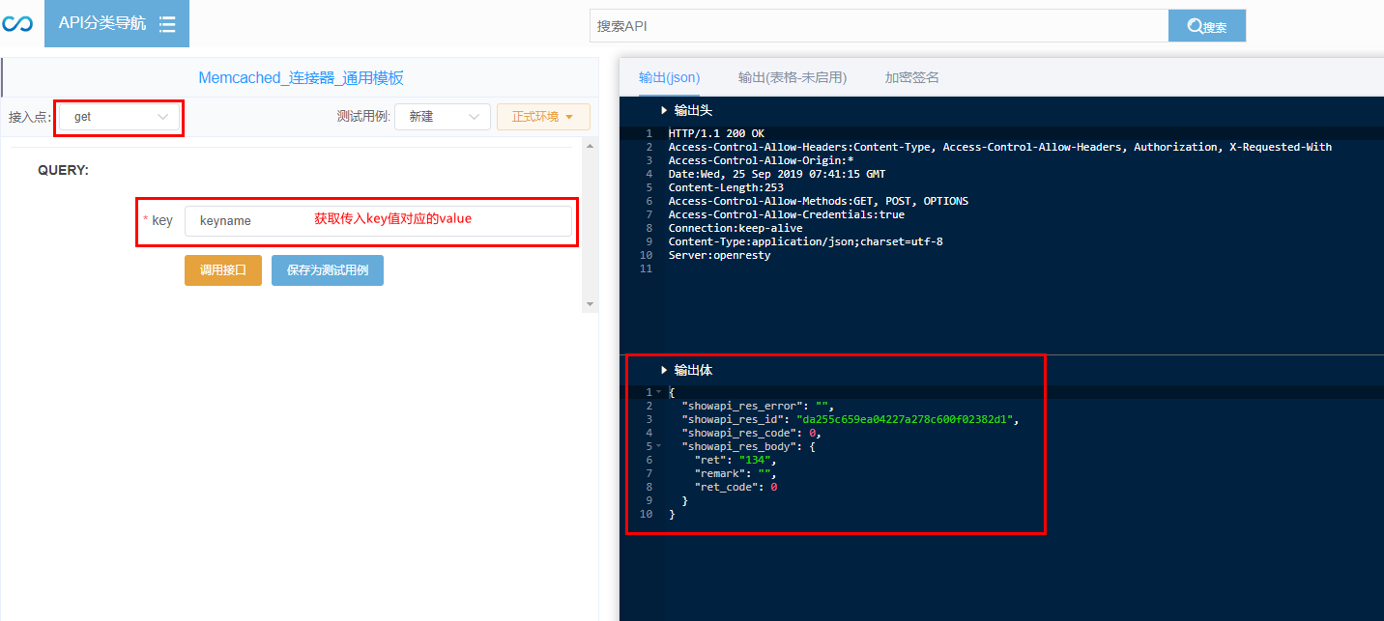Click the scroll-up arrow of the query panel
1384x621 pixels.
(590, 145)
